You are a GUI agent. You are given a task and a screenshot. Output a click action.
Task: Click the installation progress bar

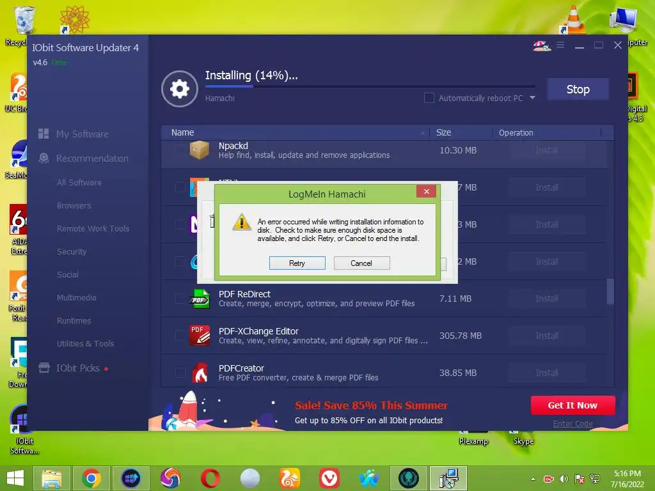[x=370, y=86]
